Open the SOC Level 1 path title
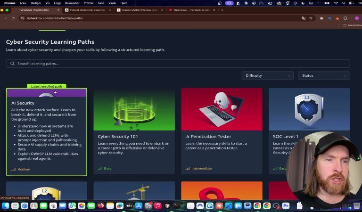362x212 pixels. point(285,136)
